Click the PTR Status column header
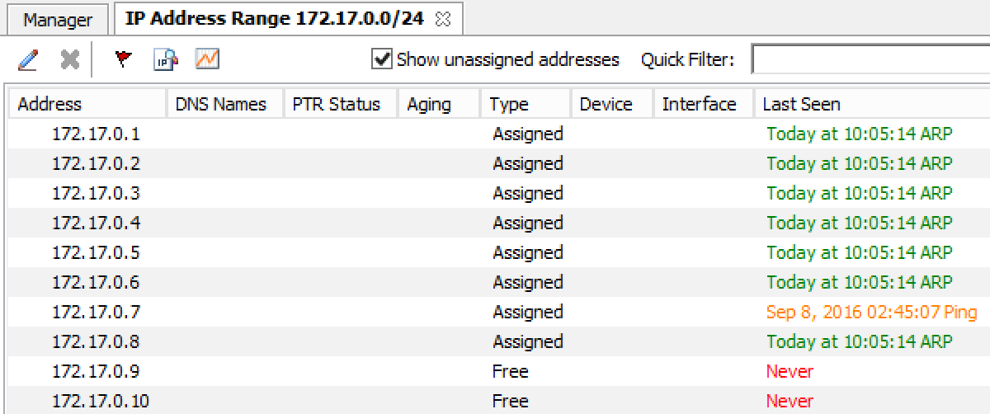The width and height of the screenshot is (990, 414). pos(336,104)
